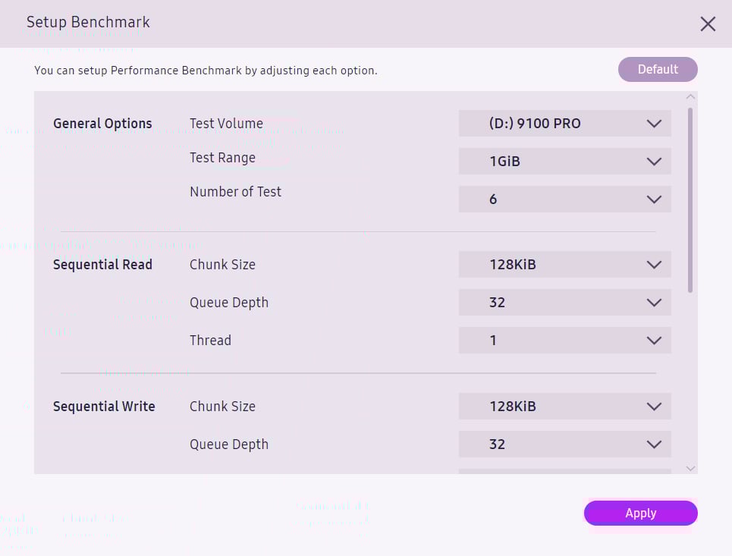Click Sequential Read Chunk Size chevron arrow
Screen dimensions: 732x556
tap(655, 265)
